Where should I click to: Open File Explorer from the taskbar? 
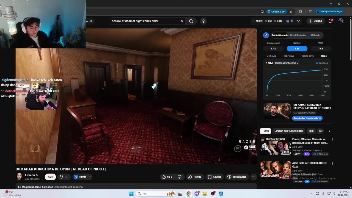click(x=205, y=194)
